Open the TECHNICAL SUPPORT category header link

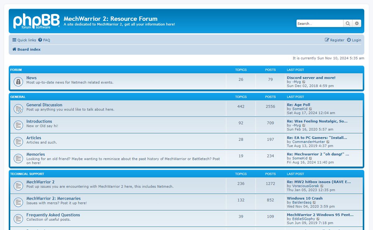point(27,174)
